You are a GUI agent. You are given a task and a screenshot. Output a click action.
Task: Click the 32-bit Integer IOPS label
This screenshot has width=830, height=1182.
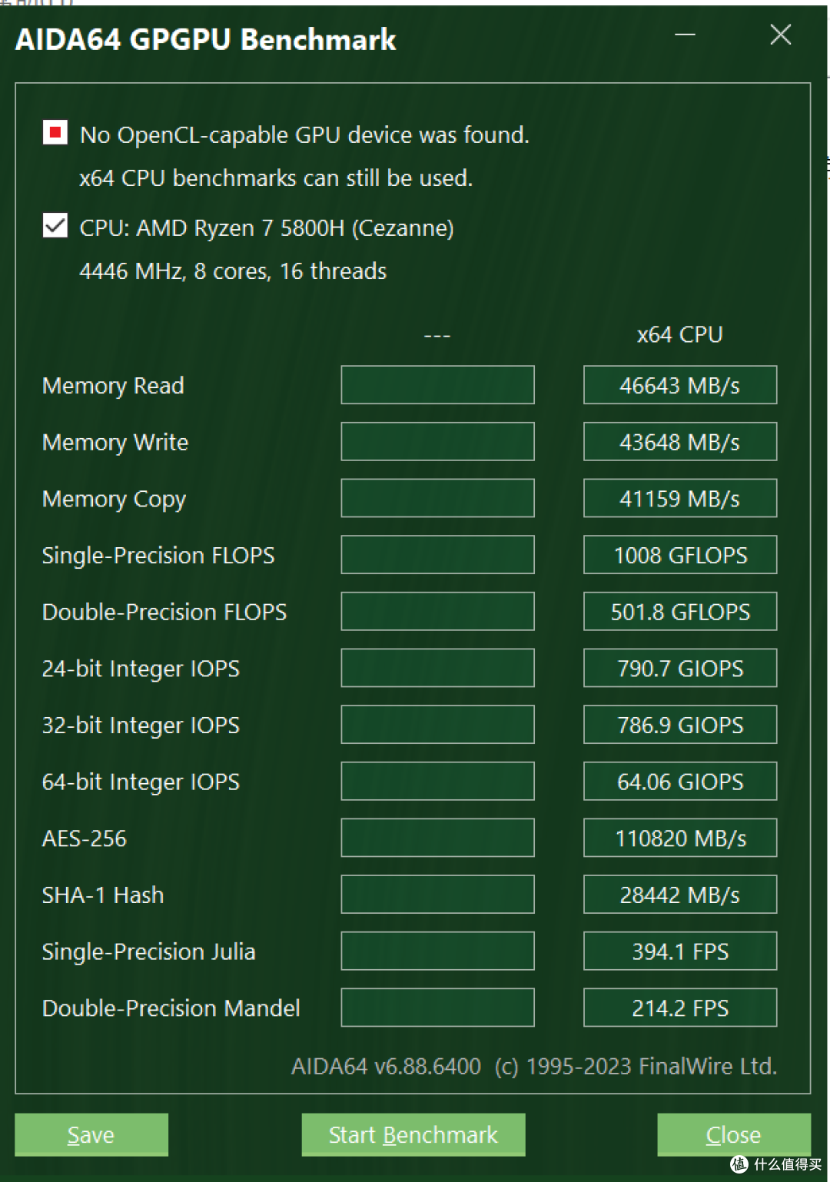141,725
